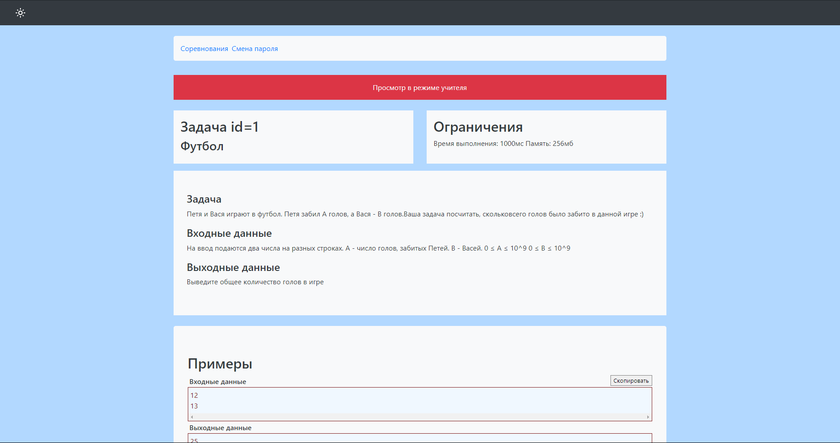Click the Выведите общее количество голов text
Viewport: 840px width, 443px height.
click(255, 282)
